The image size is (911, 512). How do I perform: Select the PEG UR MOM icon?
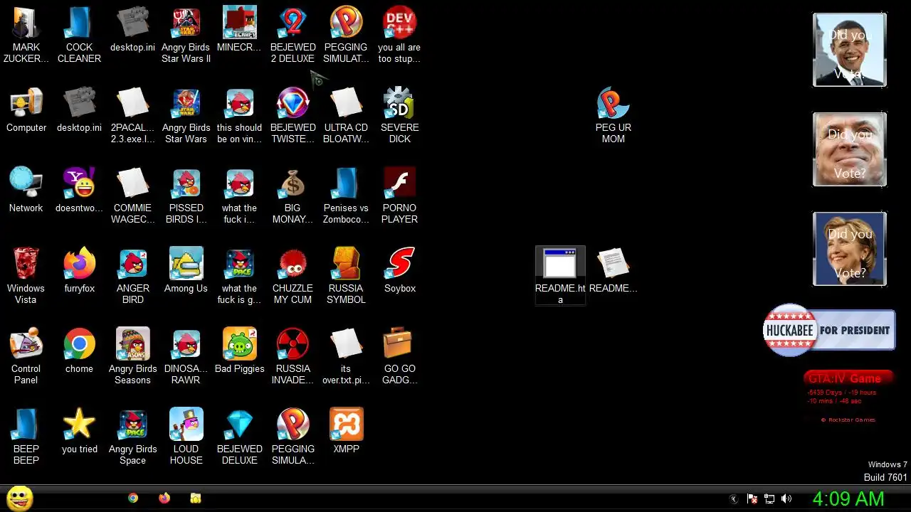pos(613,115)
